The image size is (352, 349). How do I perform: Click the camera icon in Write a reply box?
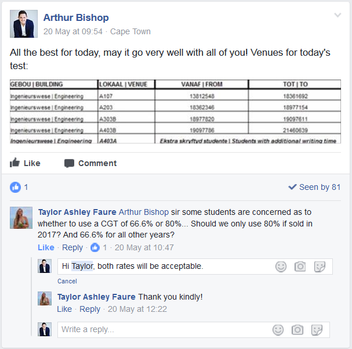pos(297,330)
